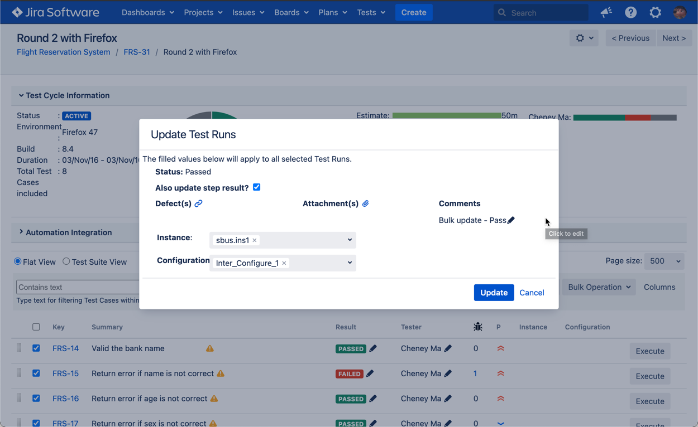698x427 pixels.
Task: Toggle Also update step result checkbox
Action: click(x=257, y=187)
